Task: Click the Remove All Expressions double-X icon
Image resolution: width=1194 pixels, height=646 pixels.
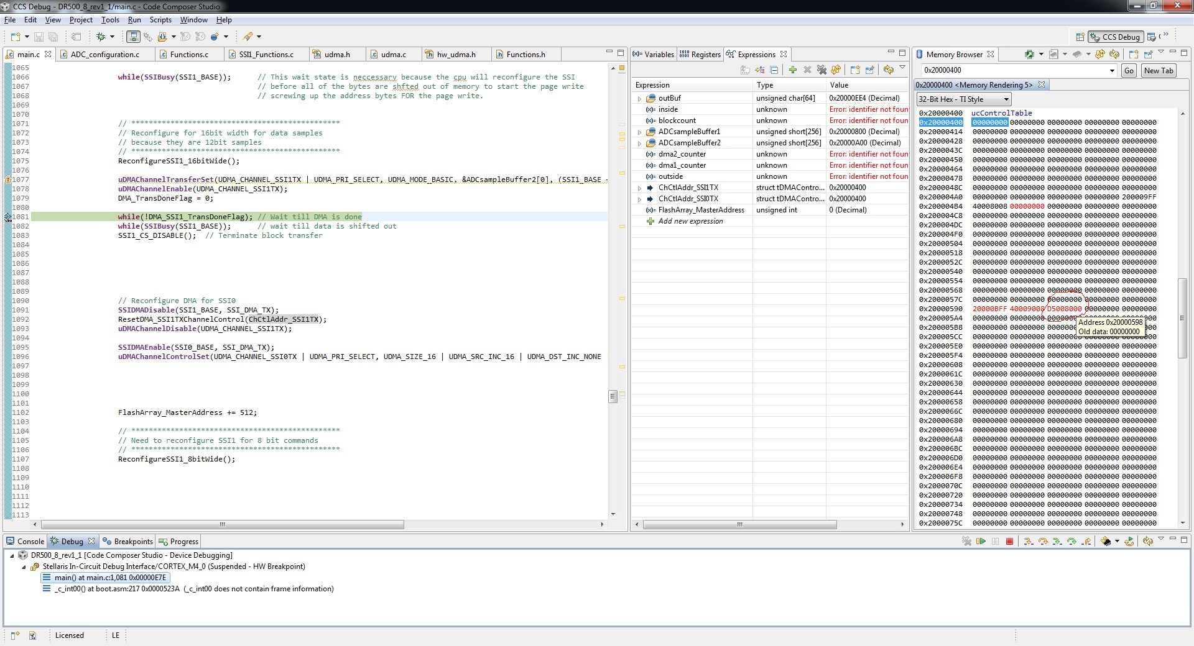Action: [x=821, y=70]
